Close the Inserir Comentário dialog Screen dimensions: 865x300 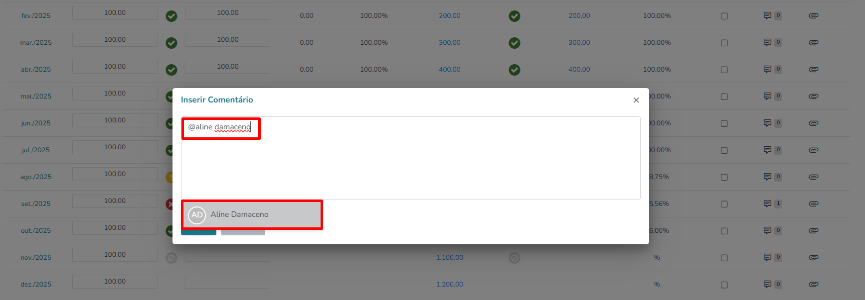click(636, 100)
